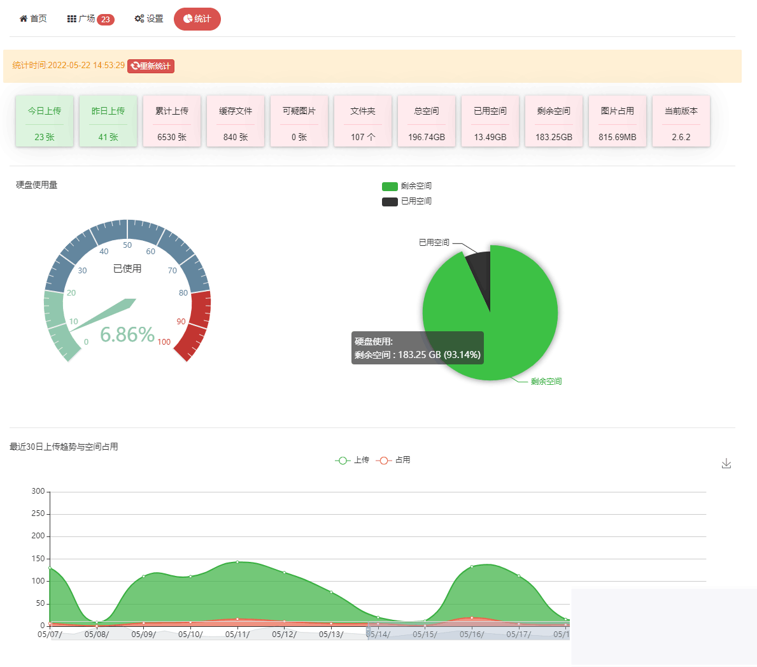
Task: Click the 累计上传 statistics card
Action: [171, 121]
